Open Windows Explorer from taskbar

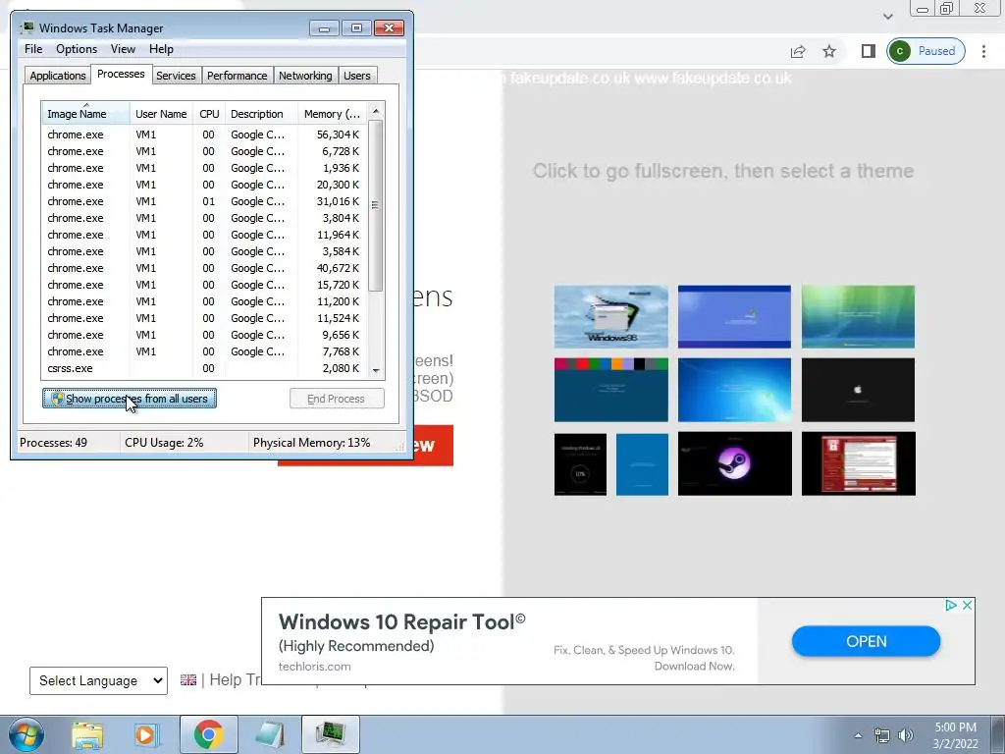click(x=87, y=734)
